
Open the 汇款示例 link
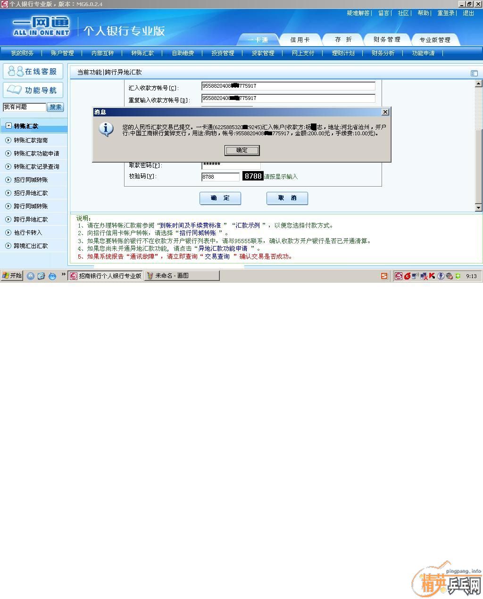point(248,226)
